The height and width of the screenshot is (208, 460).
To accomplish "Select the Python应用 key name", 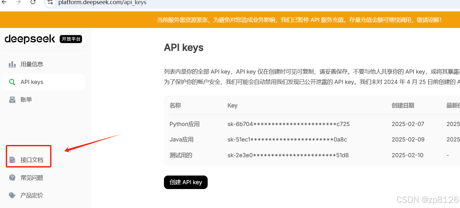I will click(185, 124).
